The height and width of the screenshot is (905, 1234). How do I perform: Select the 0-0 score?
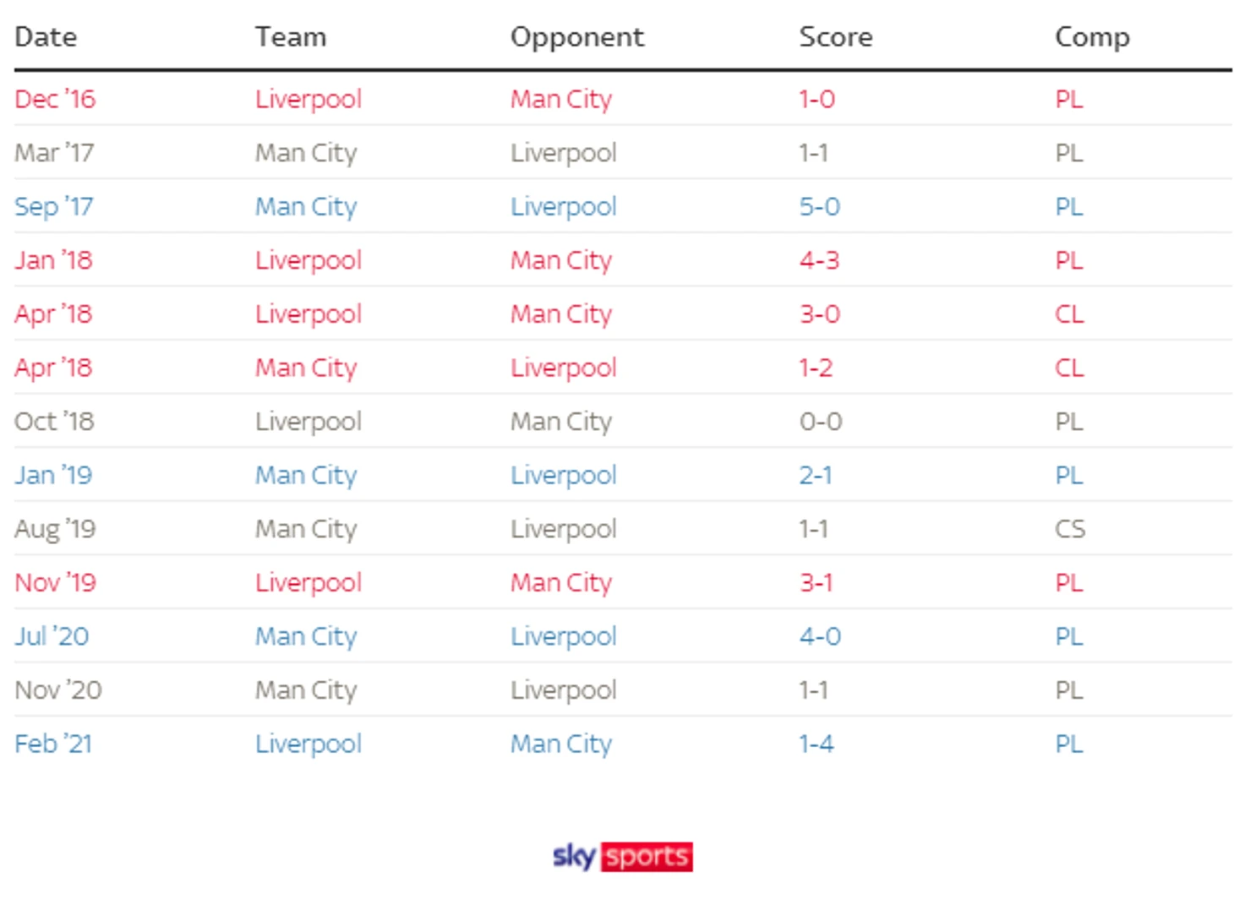[820, 422]
